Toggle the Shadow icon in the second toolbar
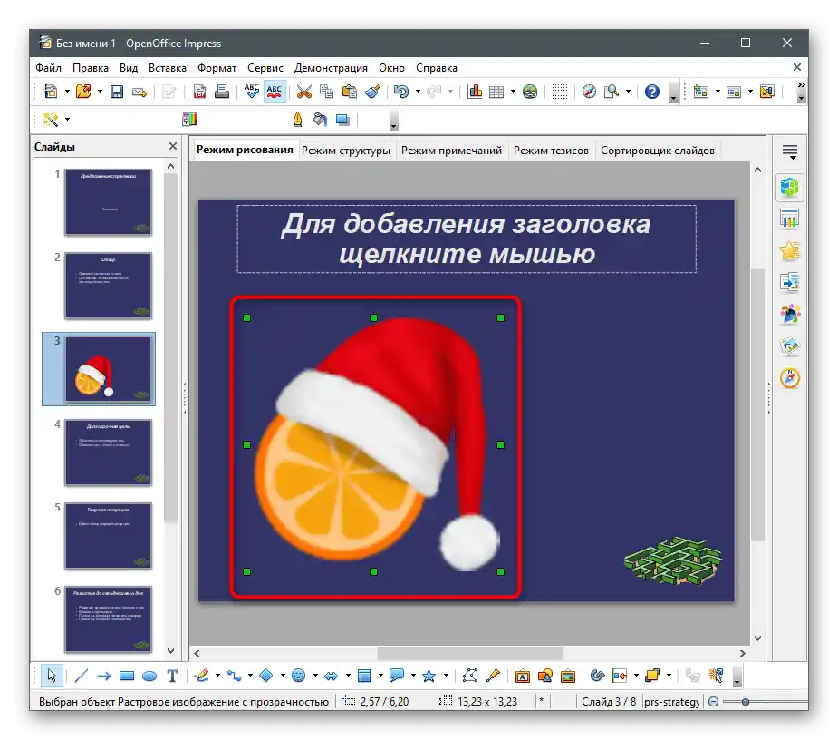The width and height of the screenshot is (838, 740). [x=342, y=120]
